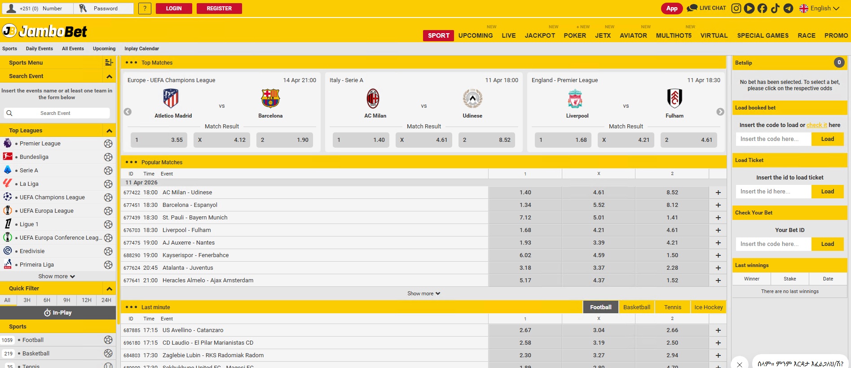The height and width of the screenshot is (368, 851).
Task: Click the Search Event input field
Action: point(57,113)
